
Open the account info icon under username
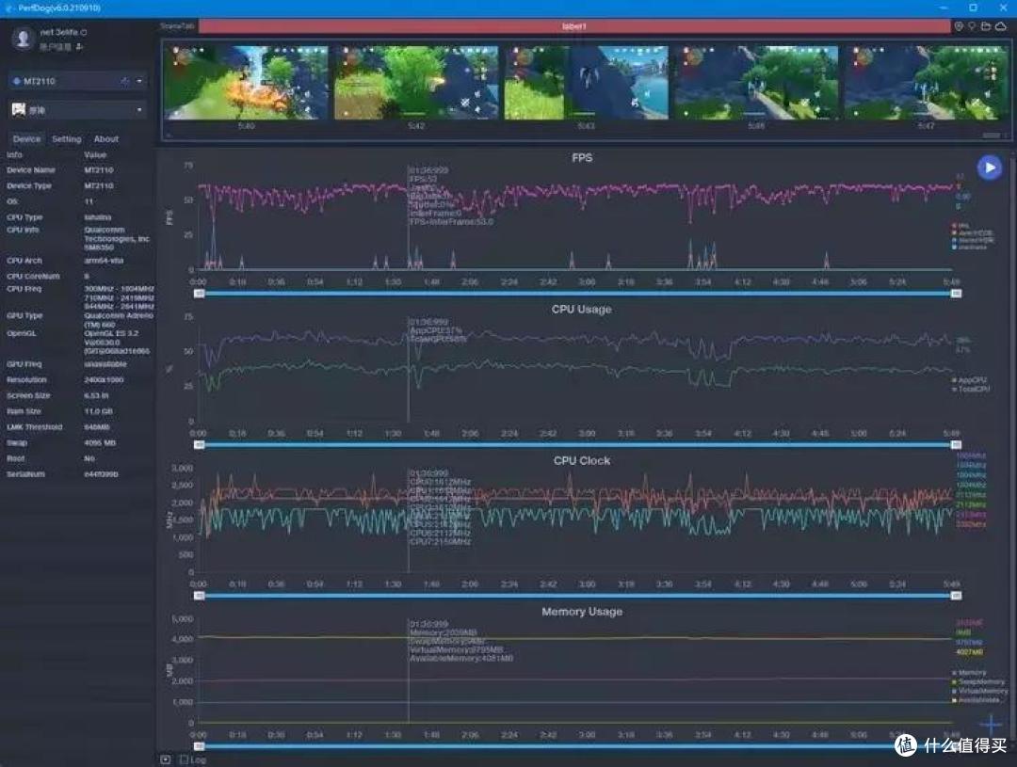point(79,47)
